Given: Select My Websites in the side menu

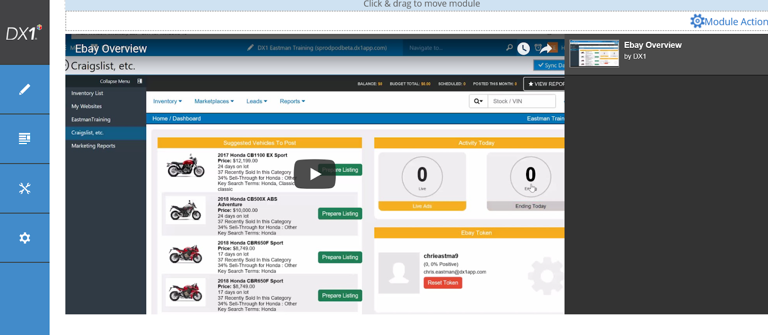Looking at the screenshot, I should tap(86, 106).
